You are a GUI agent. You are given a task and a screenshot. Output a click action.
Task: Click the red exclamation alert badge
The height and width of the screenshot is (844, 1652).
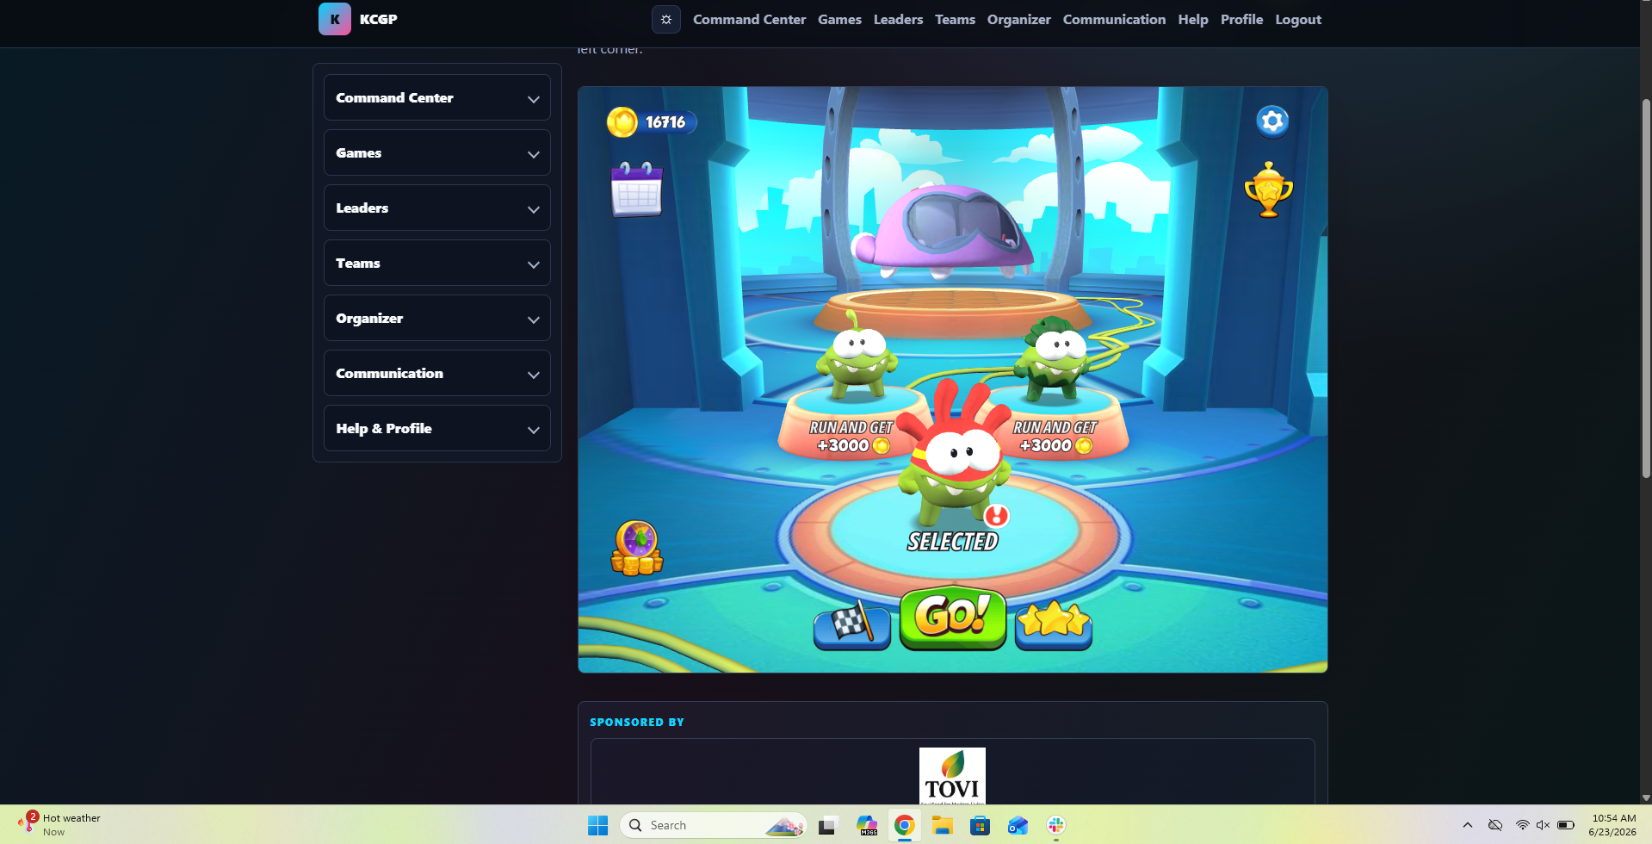996,515
